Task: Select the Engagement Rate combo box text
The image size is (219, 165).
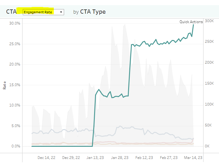Action: [x=38, y=12]
